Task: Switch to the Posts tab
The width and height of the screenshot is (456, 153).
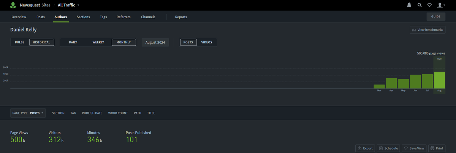Action: (41, 17)
